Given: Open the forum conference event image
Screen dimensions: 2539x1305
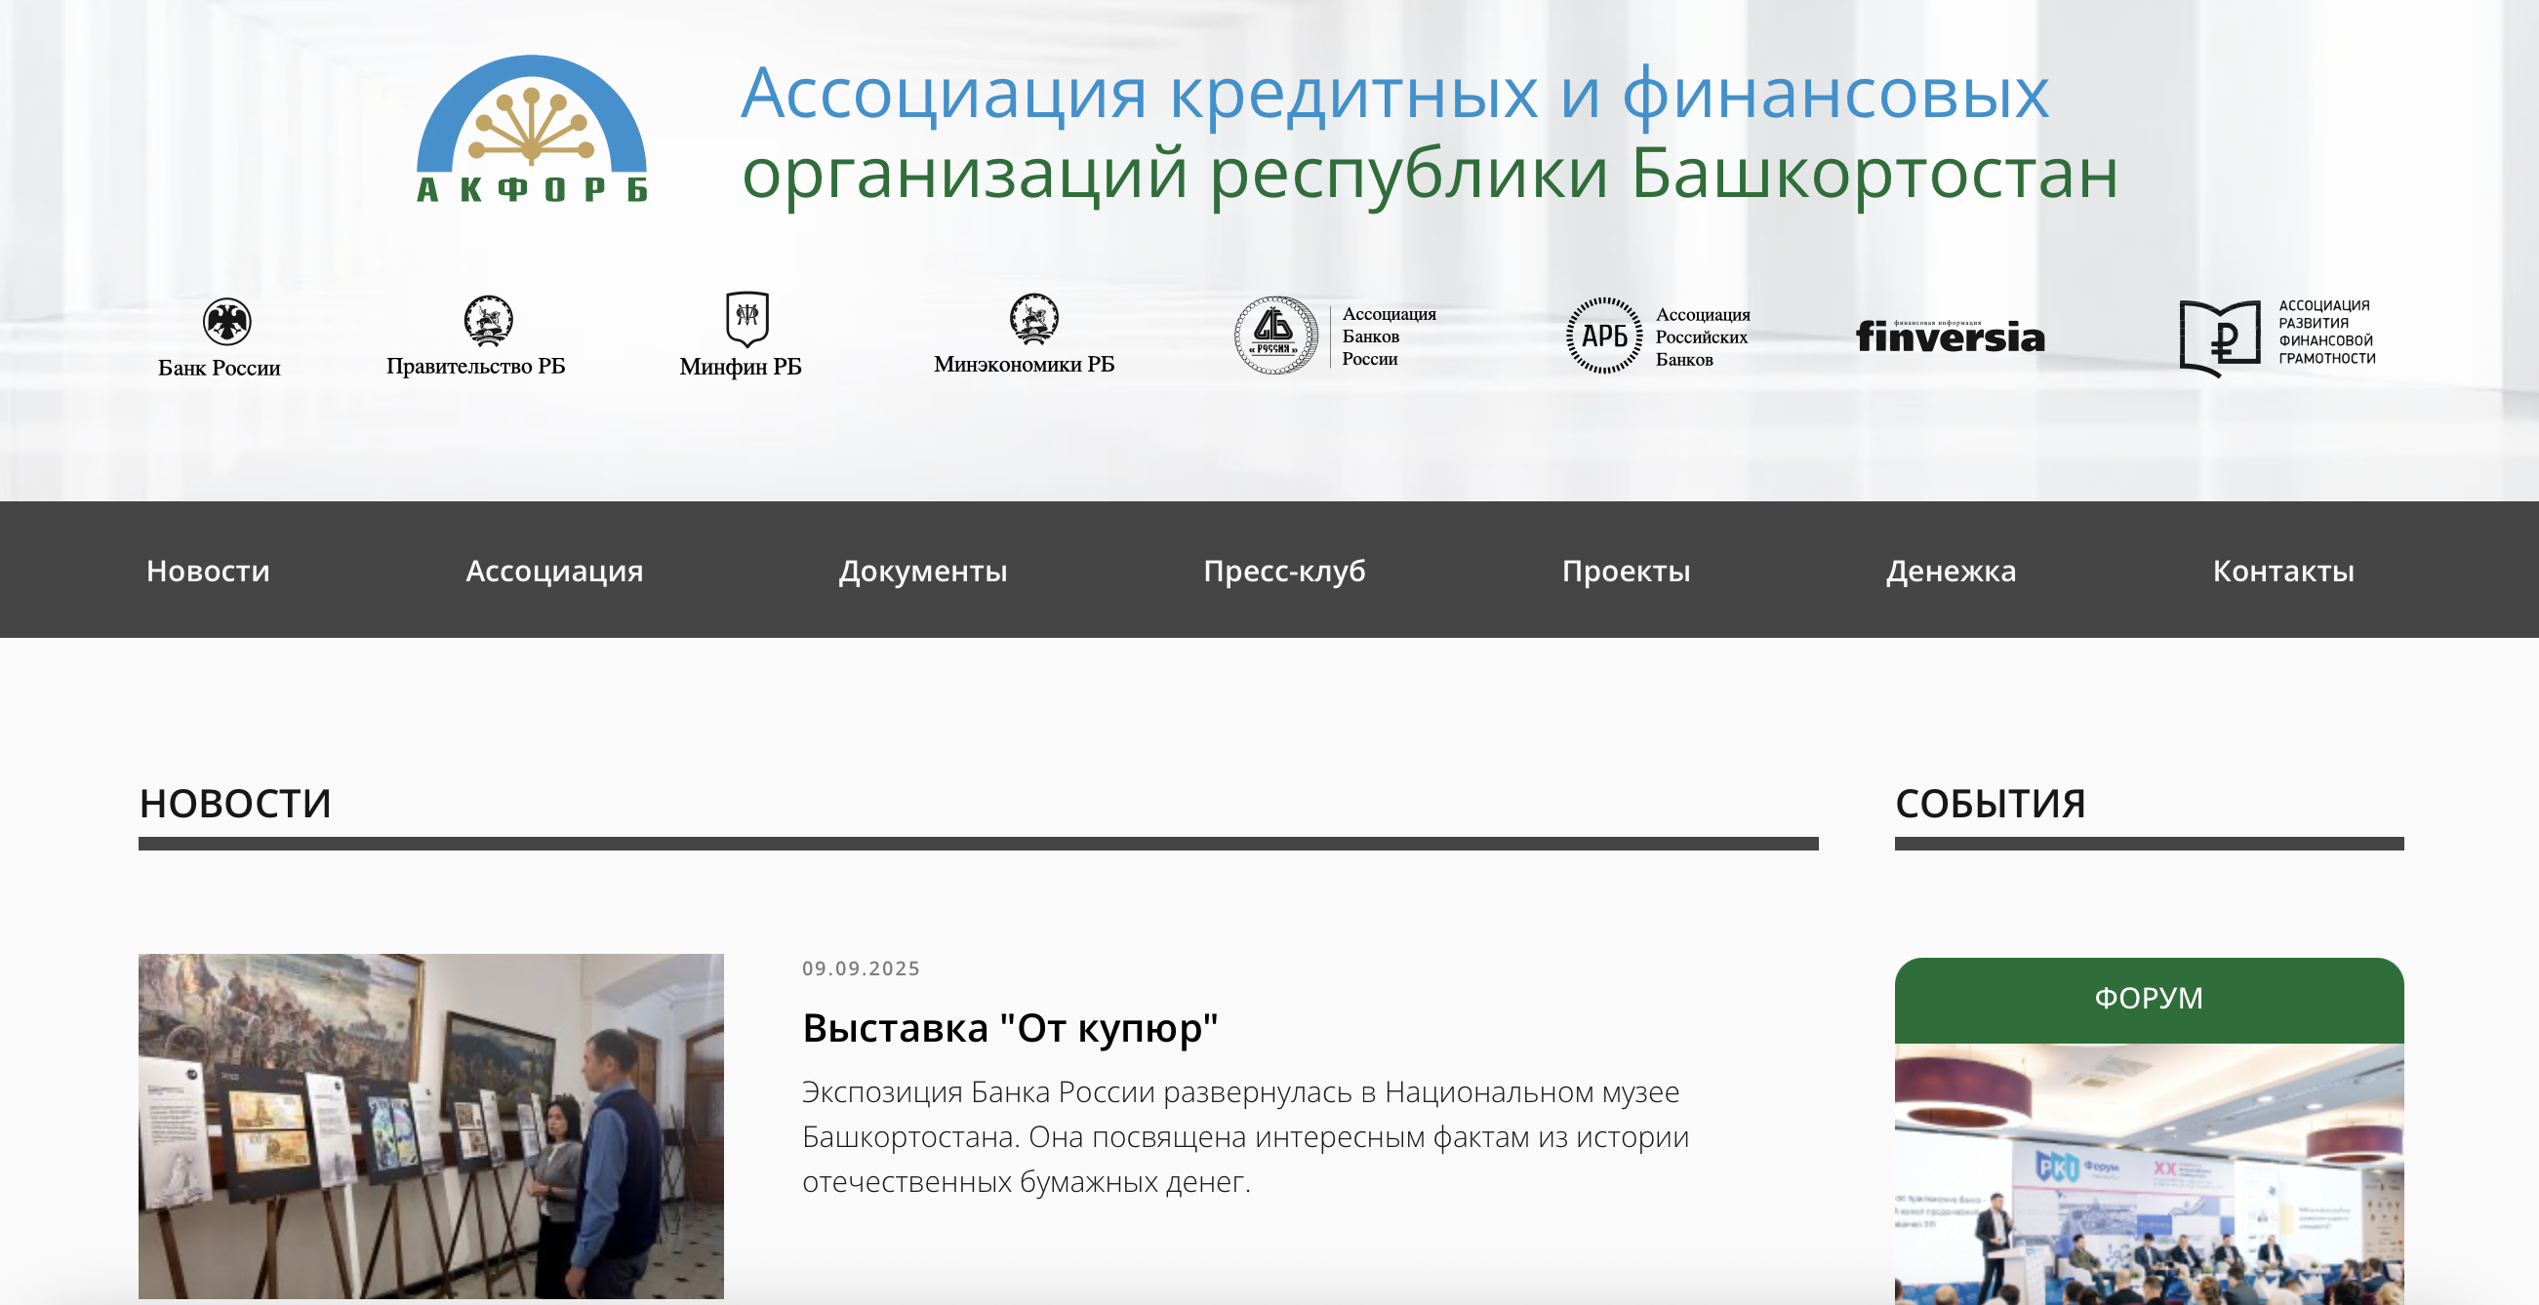Looking at the screenshot, I should 2148,1174.
